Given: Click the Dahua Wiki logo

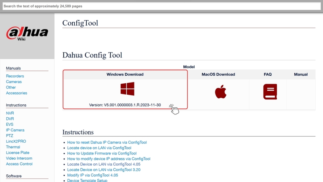Looking at the screenshot, I should (27, 34).
